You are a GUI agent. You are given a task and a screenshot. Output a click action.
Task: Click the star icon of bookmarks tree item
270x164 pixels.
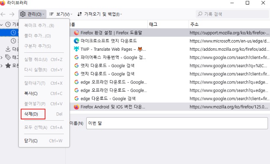(x=8, y=65)
